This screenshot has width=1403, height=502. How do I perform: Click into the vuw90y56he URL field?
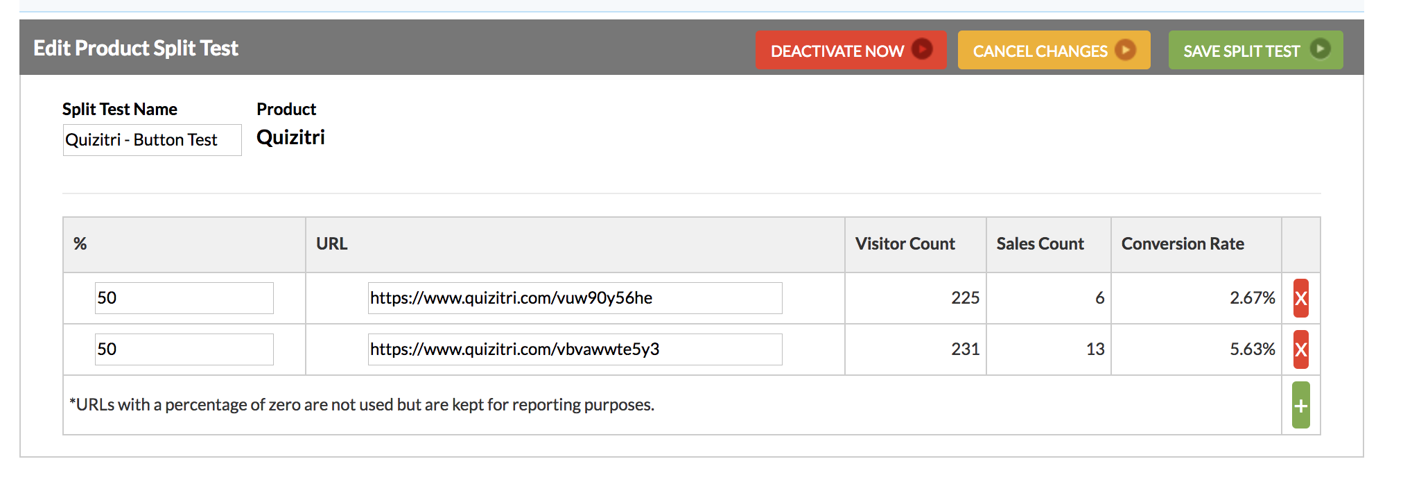point(575,298)
